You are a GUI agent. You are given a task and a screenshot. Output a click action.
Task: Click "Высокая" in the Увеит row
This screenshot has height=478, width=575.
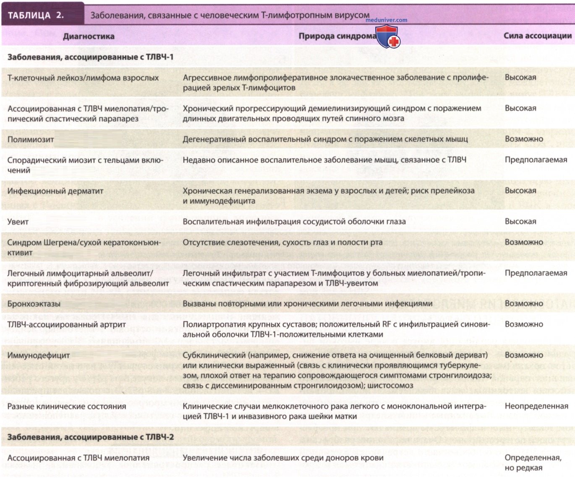click(x=520, y=221)
